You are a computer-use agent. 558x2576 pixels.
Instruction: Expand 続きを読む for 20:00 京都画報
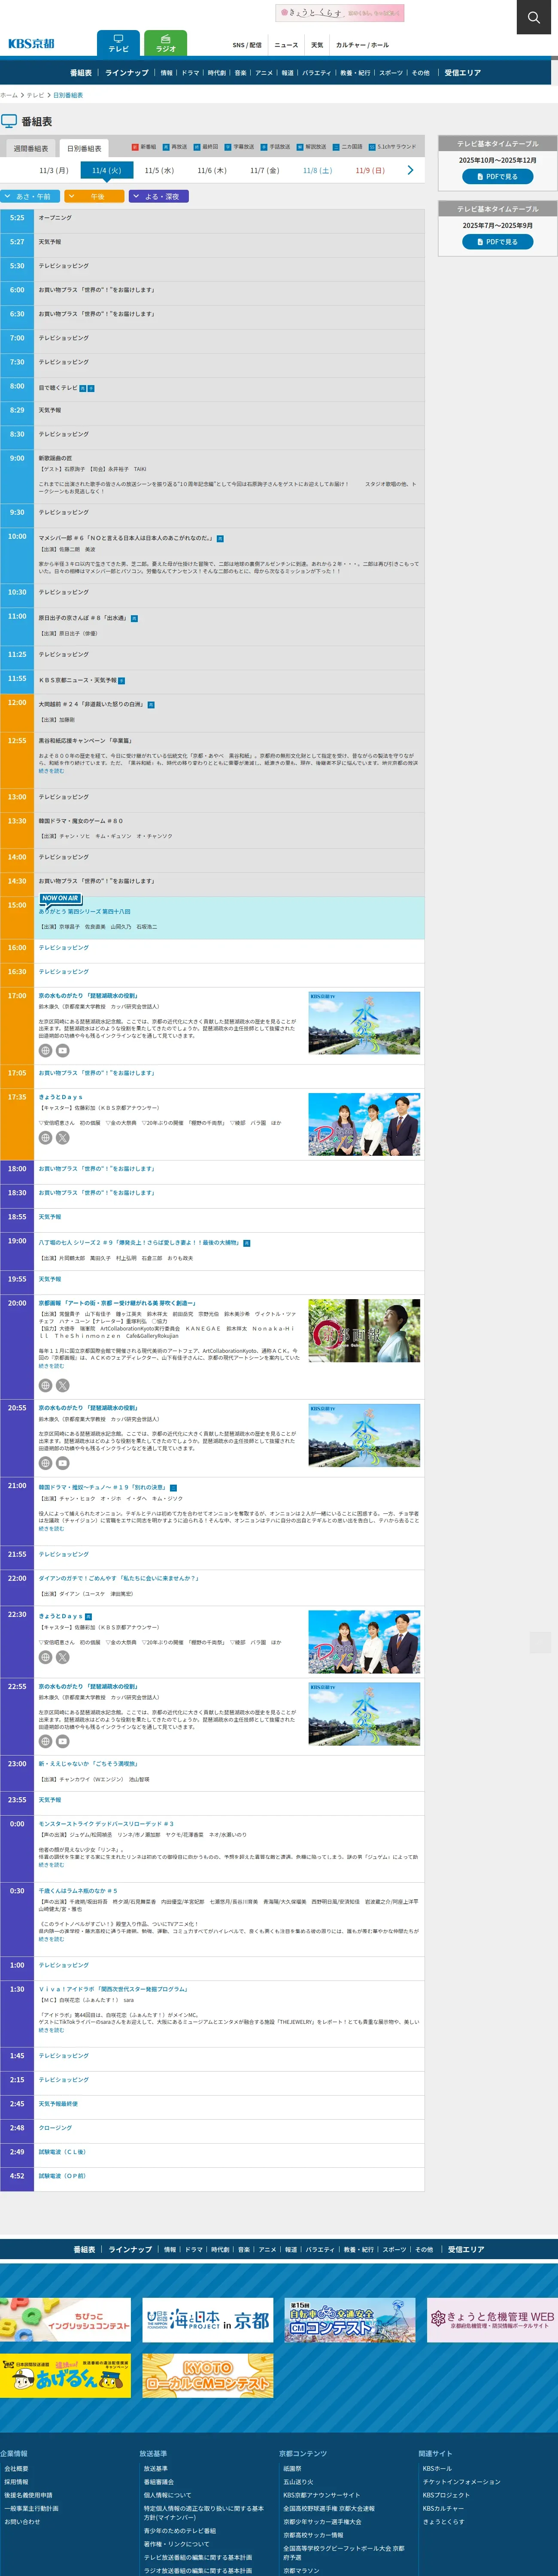tap(51, 1366)
